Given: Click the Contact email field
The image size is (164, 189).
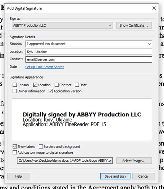Looking at the screenshot, I should 89,59.
